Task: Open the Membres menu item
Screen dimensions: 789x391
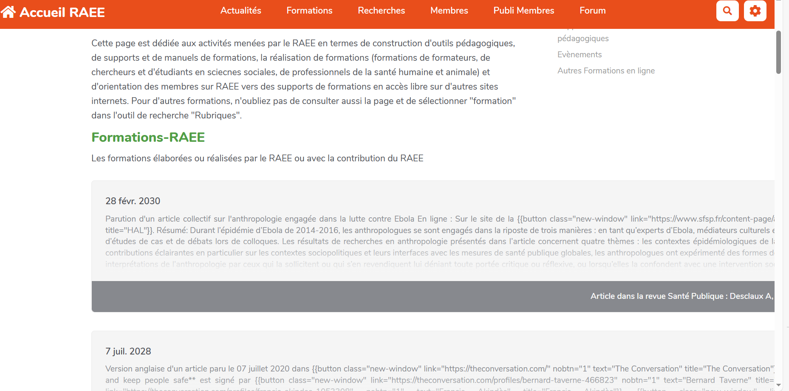Action: pyautogui.click(x=449, y=11)
